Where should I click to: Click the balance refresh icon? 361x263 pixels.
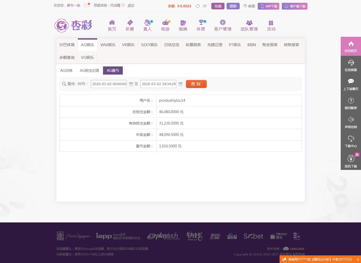click(x=198, y=6)
